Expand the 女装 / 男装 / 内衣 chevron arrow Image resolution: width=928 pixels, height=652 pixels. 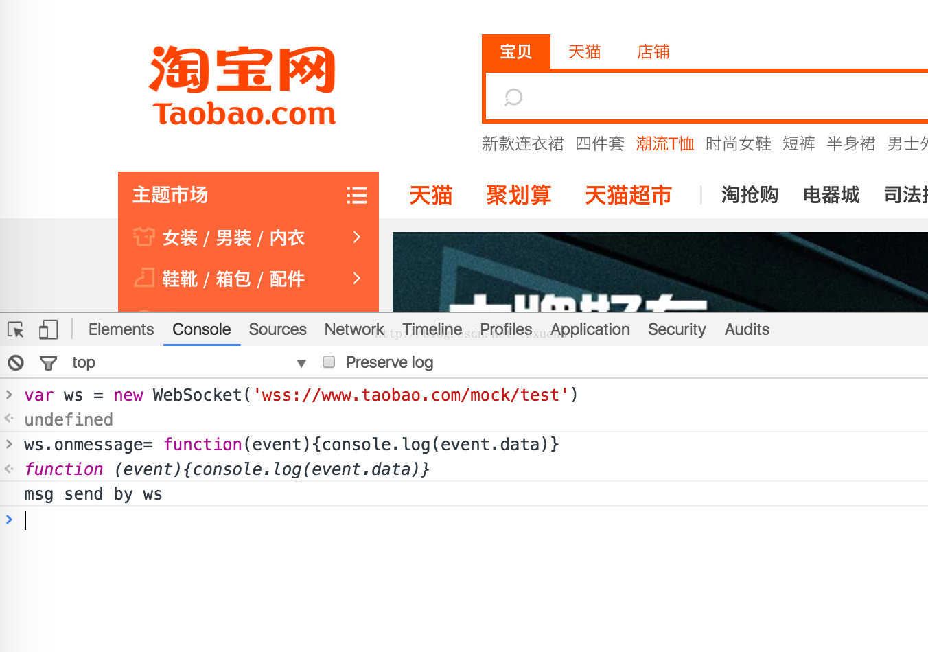[356, 237]
